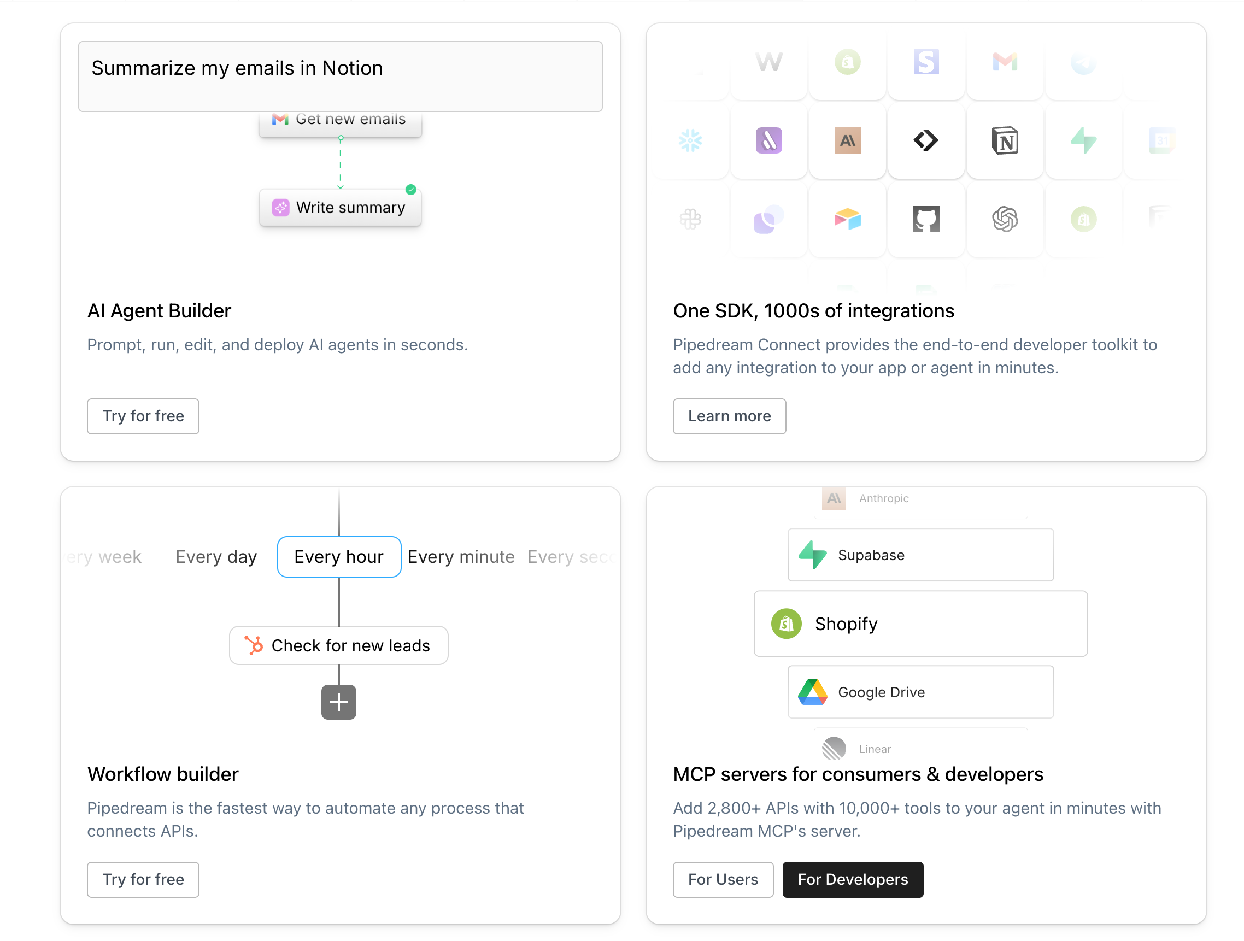Select the Every hour schedule option
The image size is (1244, 941).
(338, 556)
